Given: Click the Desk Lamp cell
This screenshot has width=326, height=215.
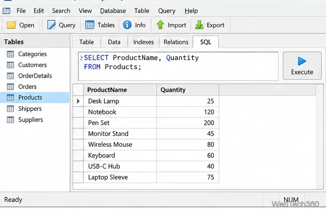Looking at the screenshot, I should click(120, 101).
